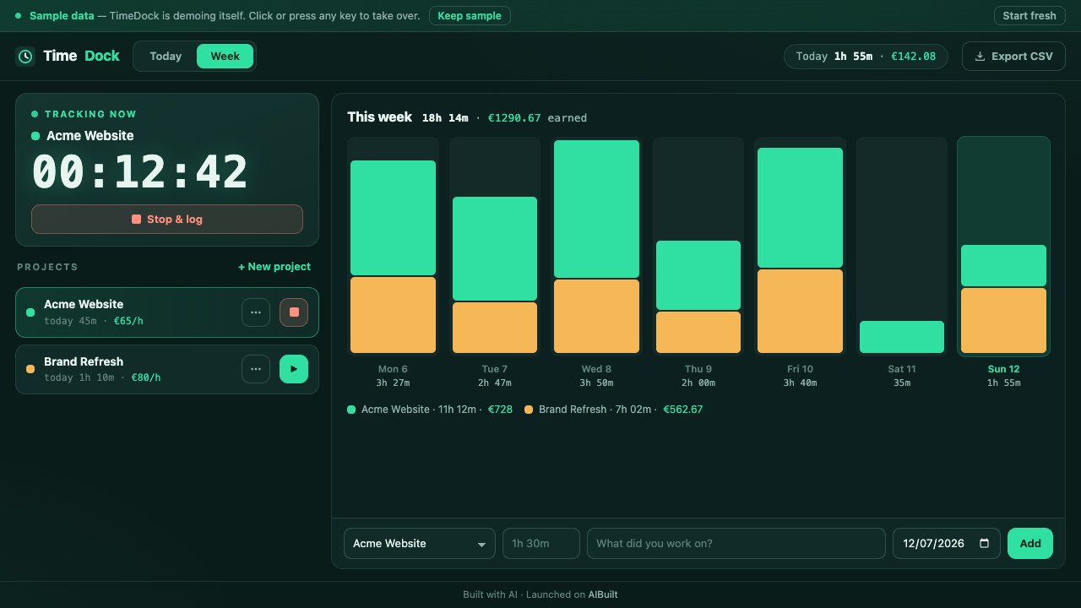This screenshot has width=1081, height=608.
Task: Click the download icon on Export CSV
Action: [980, 57]
